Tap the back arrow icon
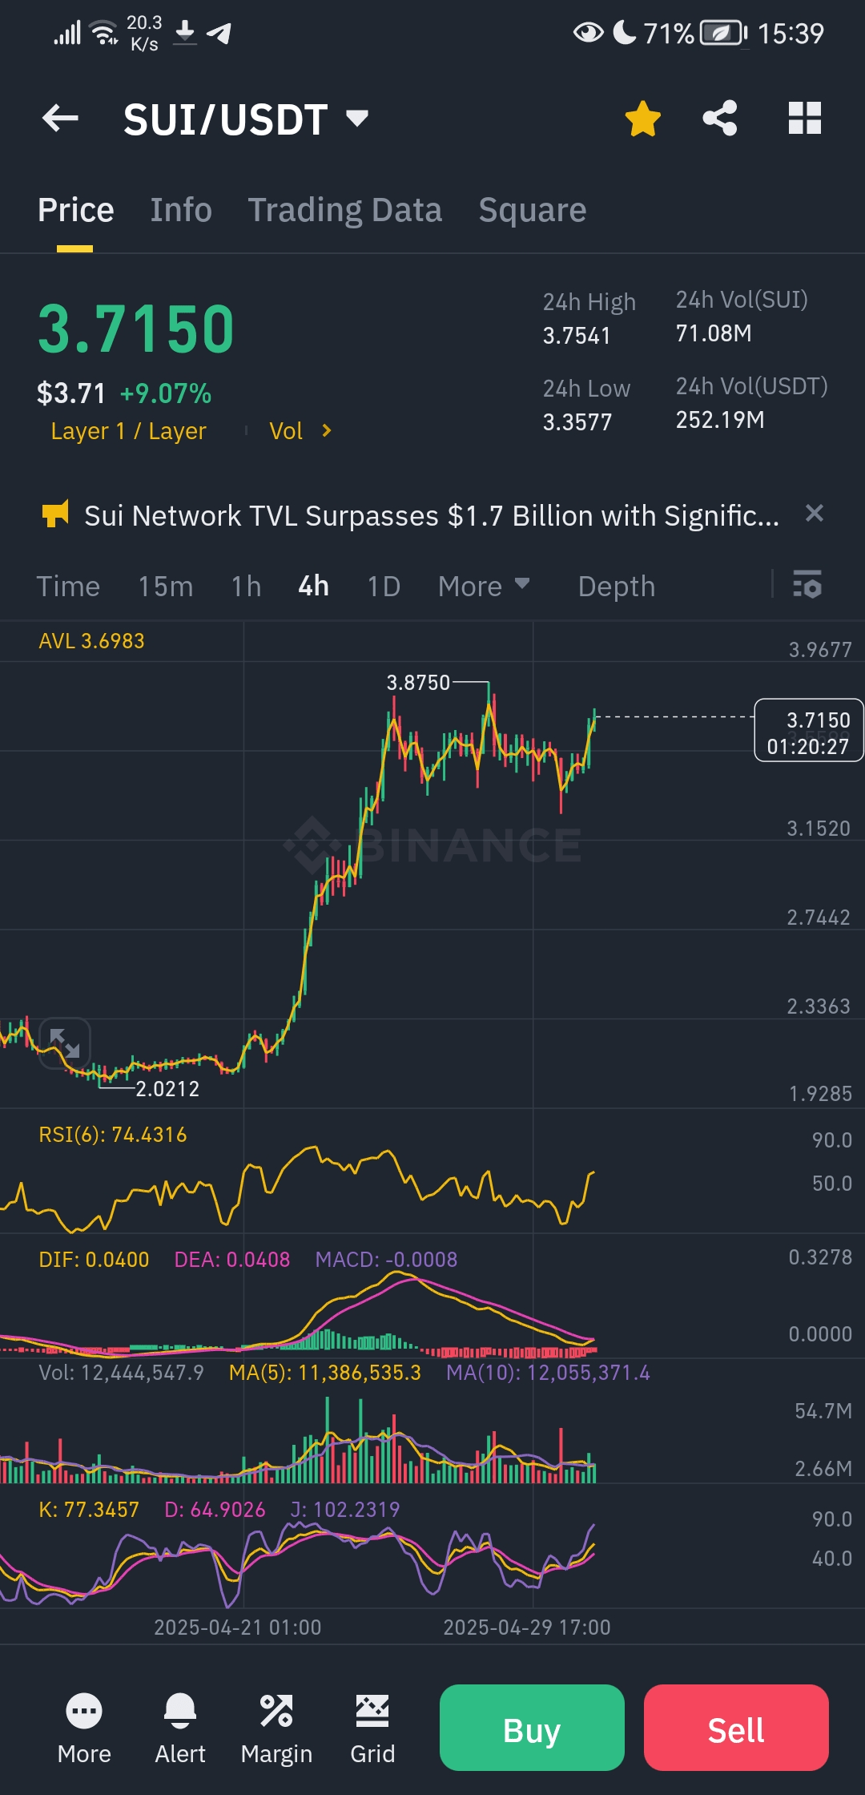This screenshot has width=865, height=1795. coord(60,119)
